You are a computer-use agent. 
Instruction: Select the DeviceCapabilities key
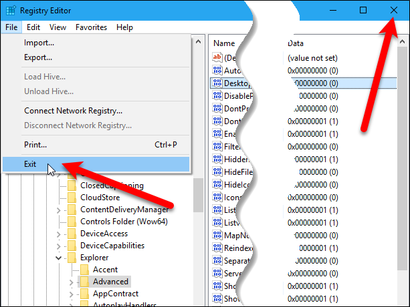click(112, 246)
